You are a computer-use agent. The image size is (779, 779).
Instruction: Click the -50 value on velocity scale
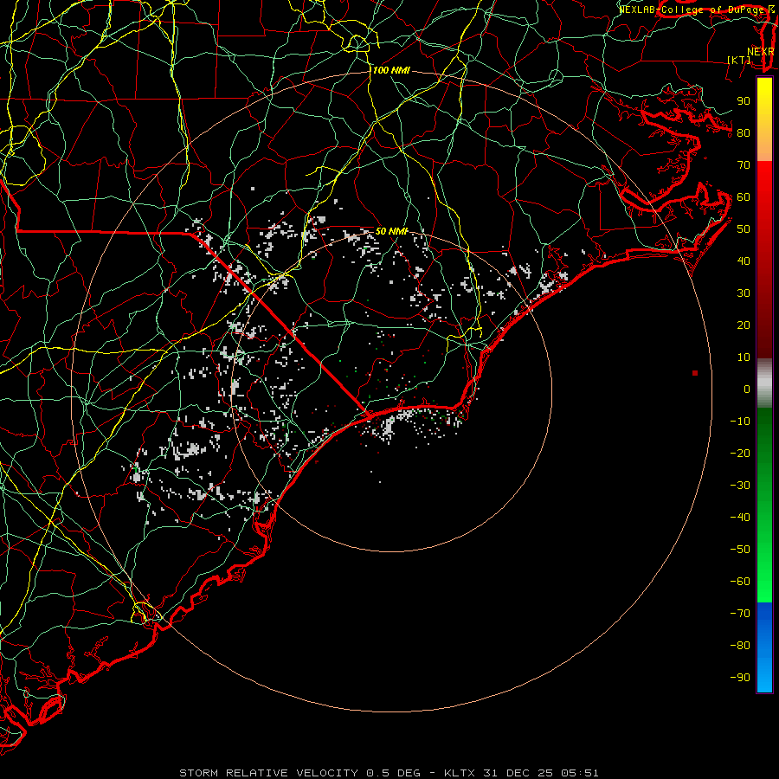click(x=740, y=550)
